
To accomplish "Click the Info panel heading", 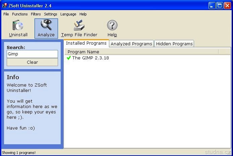I will click(x=13, y=77).
